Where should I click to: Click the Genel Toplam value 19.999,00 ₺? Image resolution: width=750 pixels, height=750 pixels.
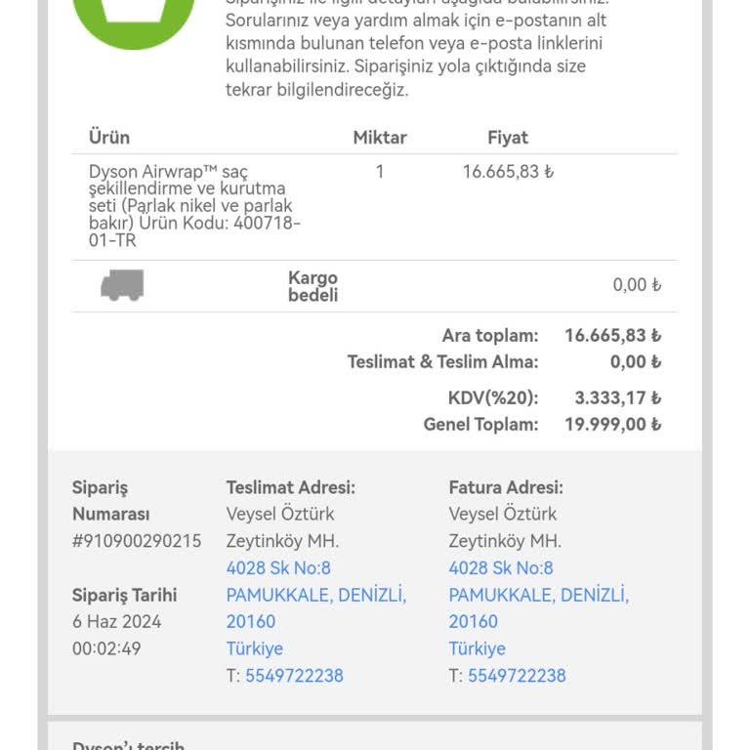(x=612, y=424)
